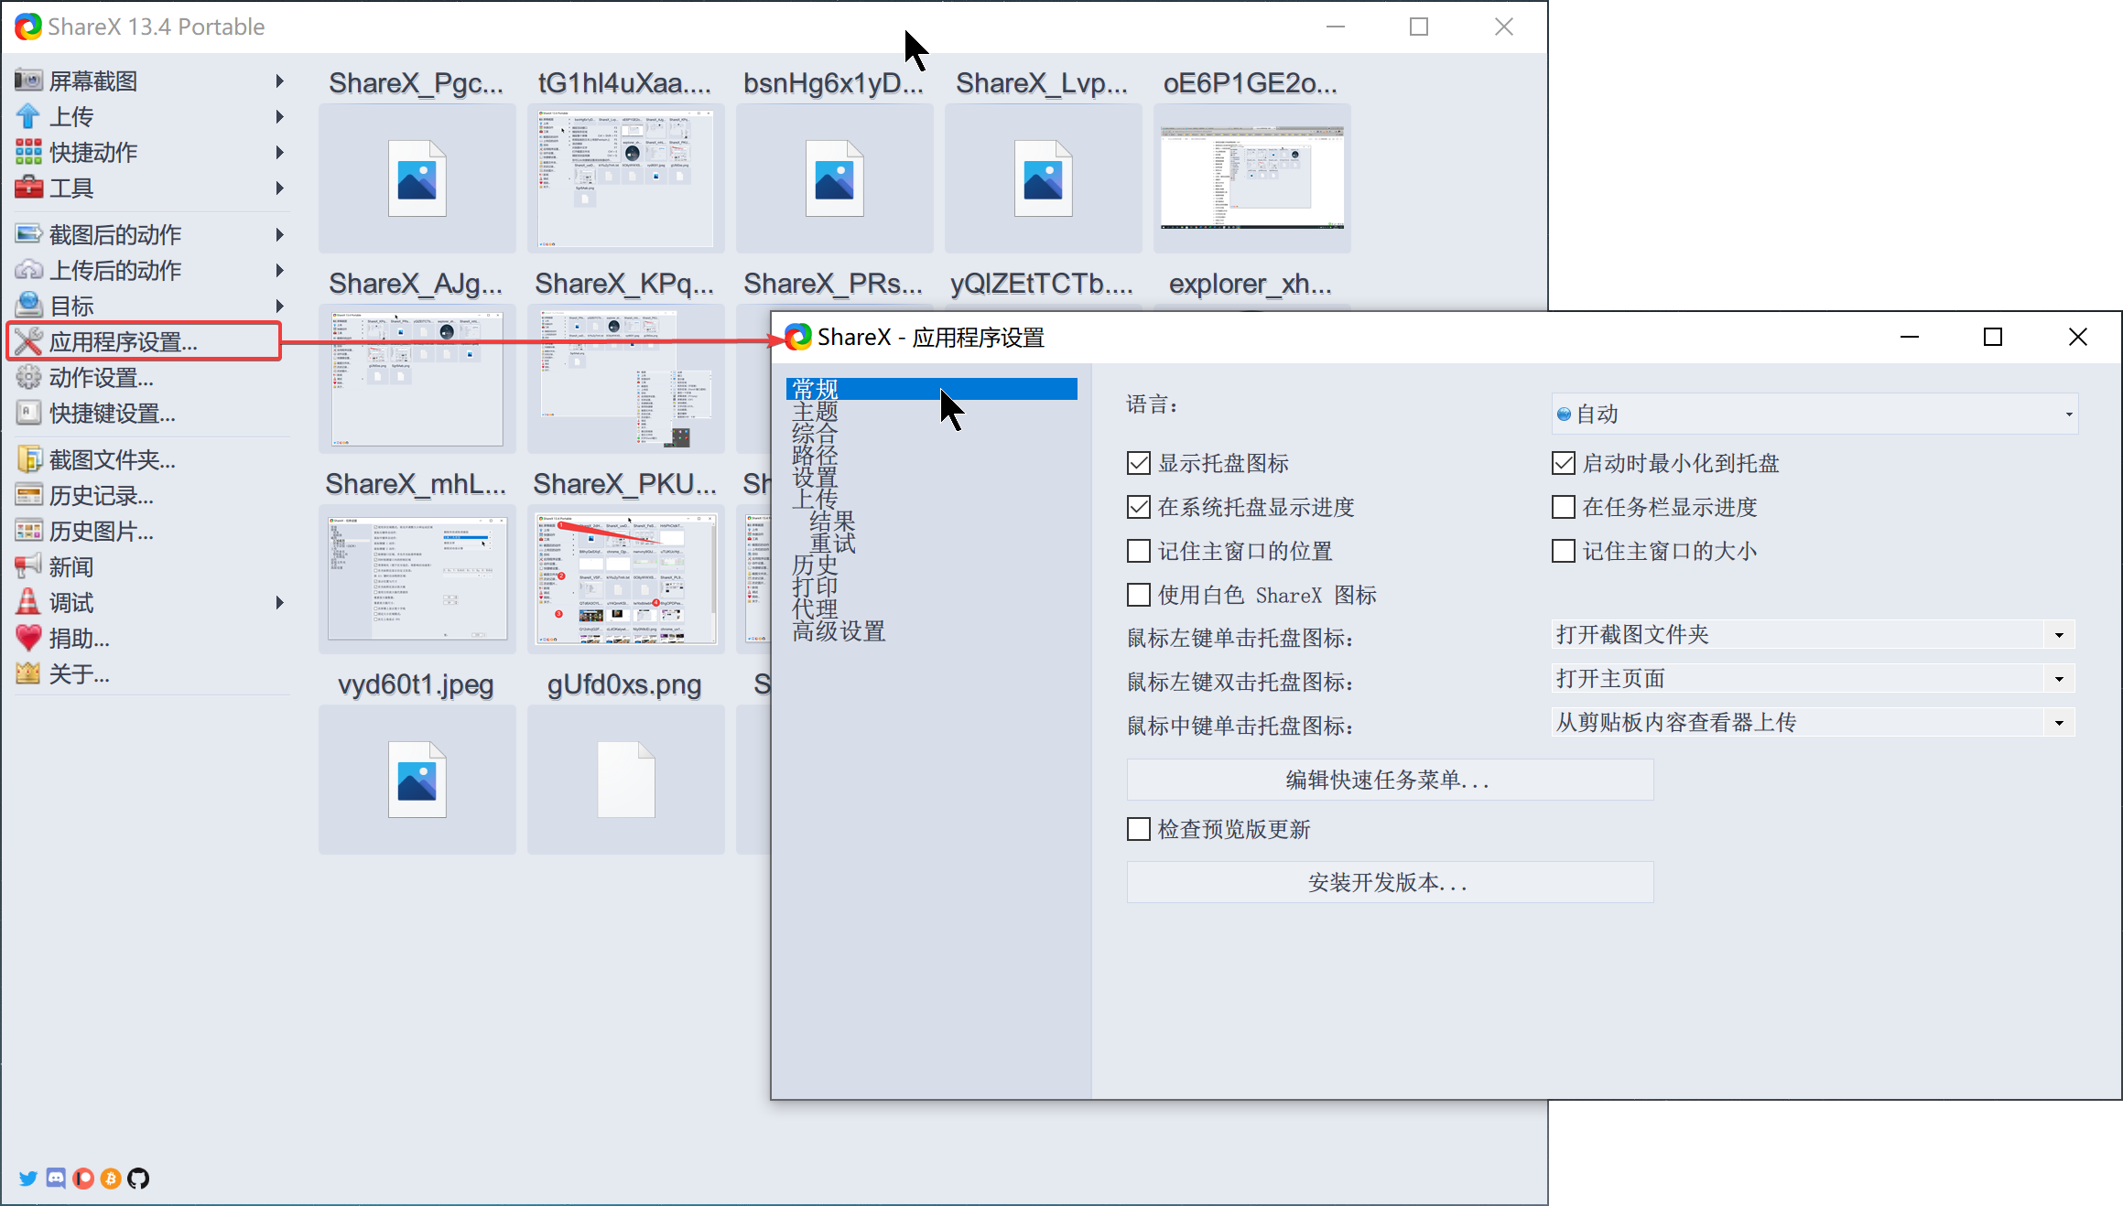
Task: Click the 截图后的动作 icon
Action: [28, 234]
